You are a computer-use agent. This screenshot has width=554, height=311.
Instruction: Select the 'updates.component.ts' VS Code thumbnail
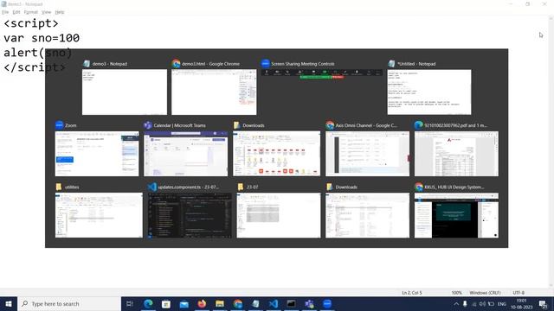[x=190, y=215]
